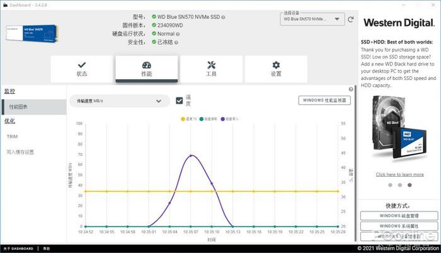
Task: Click green check beside firmware 234090WD
Action: [154, 25]
